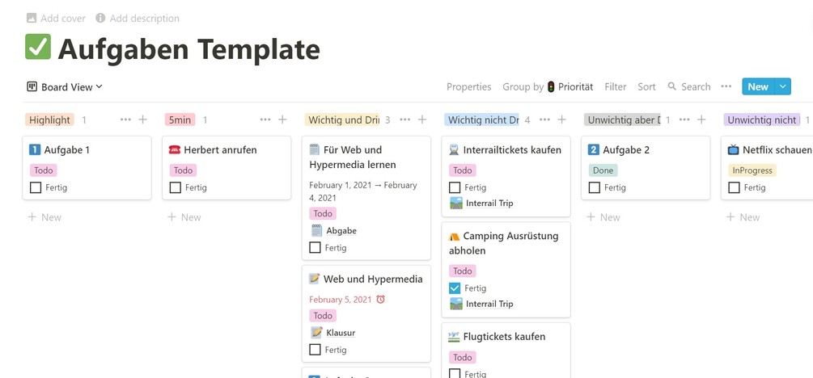Expand the arrow next to New button

782,86
